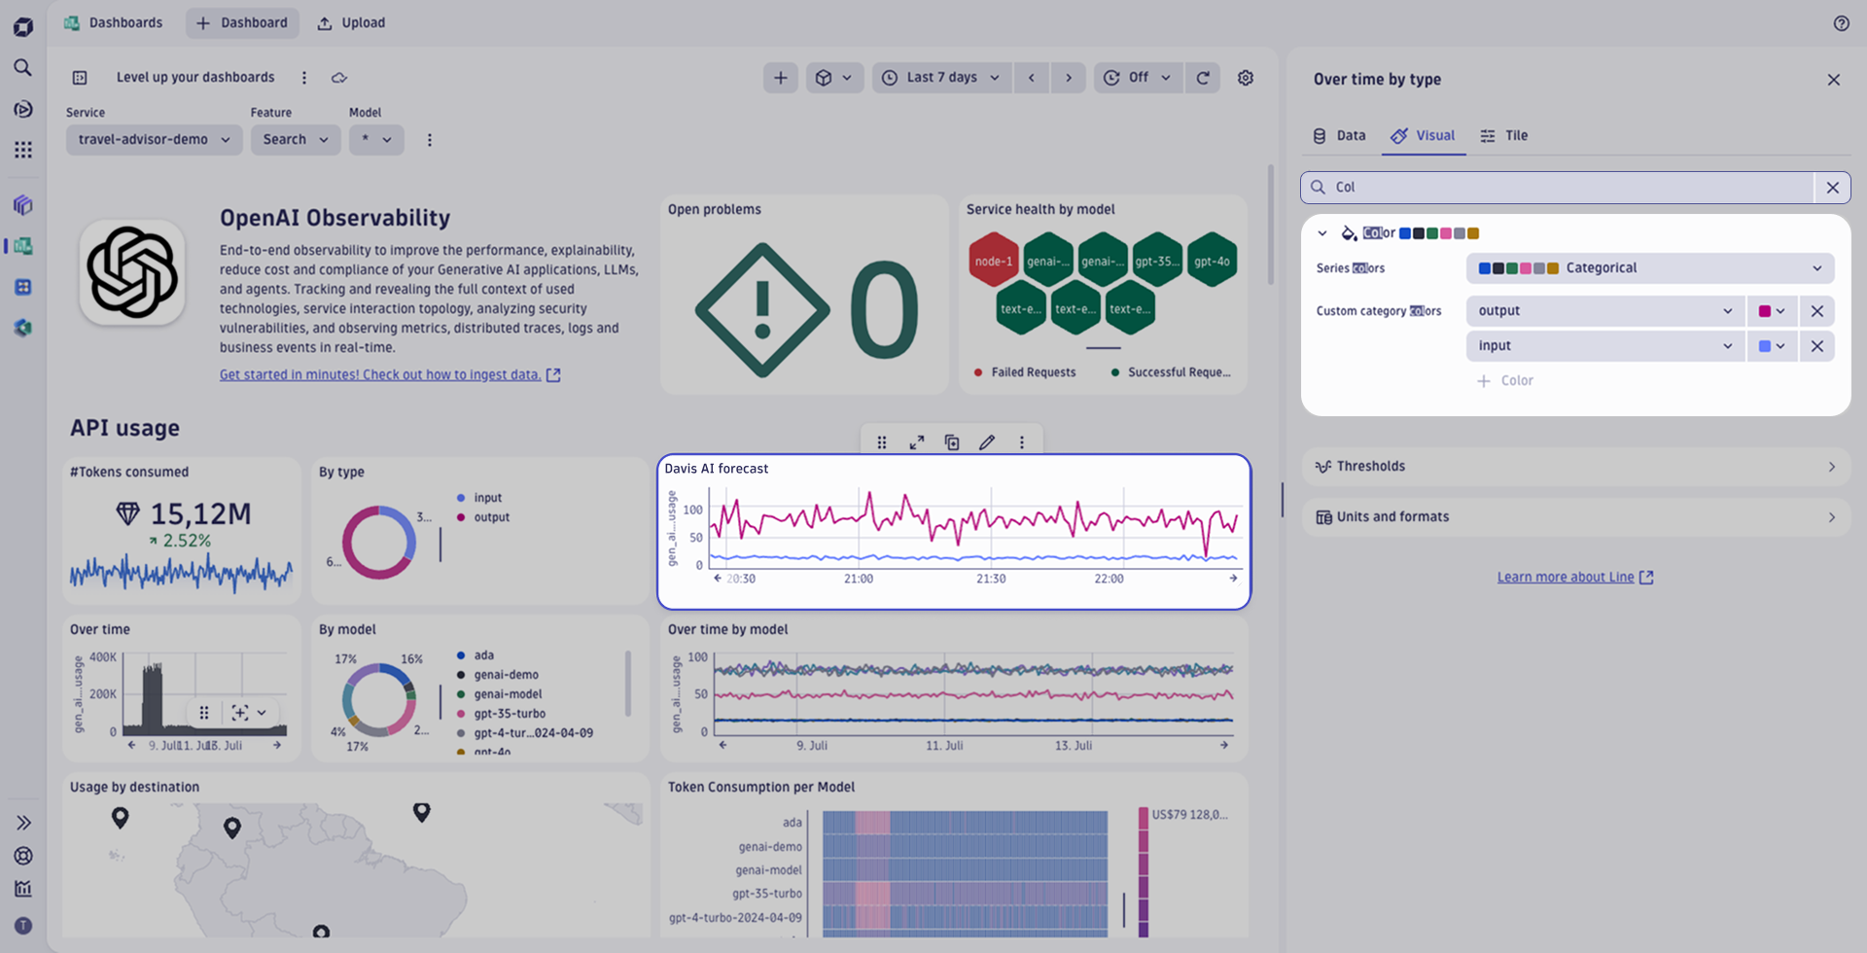Duplicate the Davis AI forecast tile
This screenshot has height=953, width=1867.
(952, 441)
